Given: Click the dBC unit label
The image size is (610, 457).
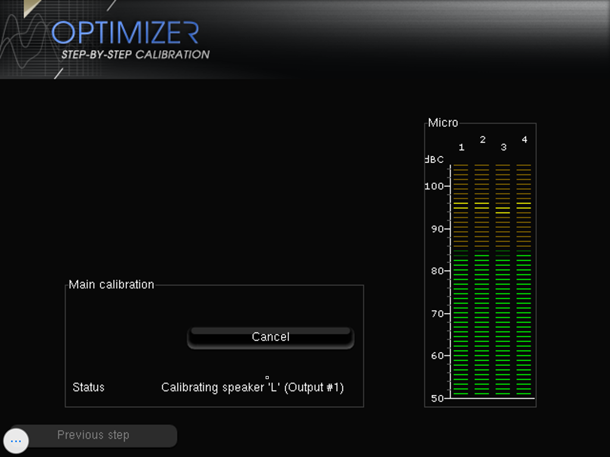Looking at the screenshot, I should (x=434, y=159).
